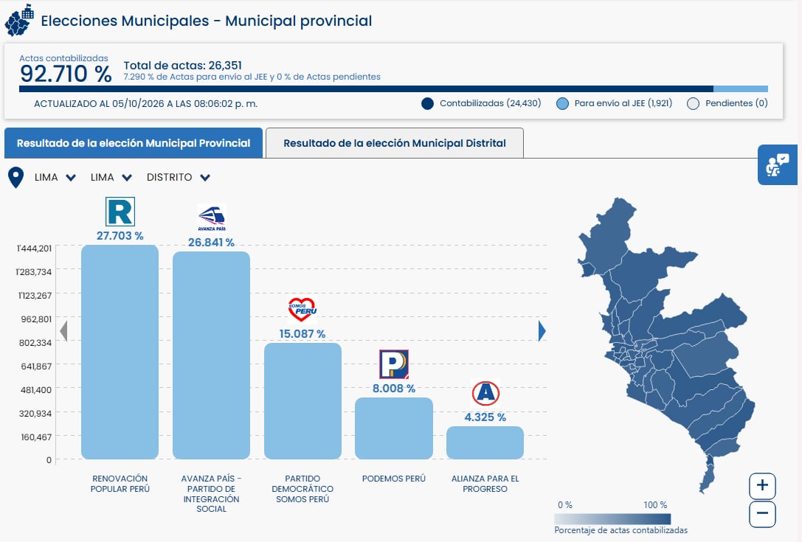Click the Renovación Popular Perú bar
This screenshot has height=542, width=802.
(120, 352)
